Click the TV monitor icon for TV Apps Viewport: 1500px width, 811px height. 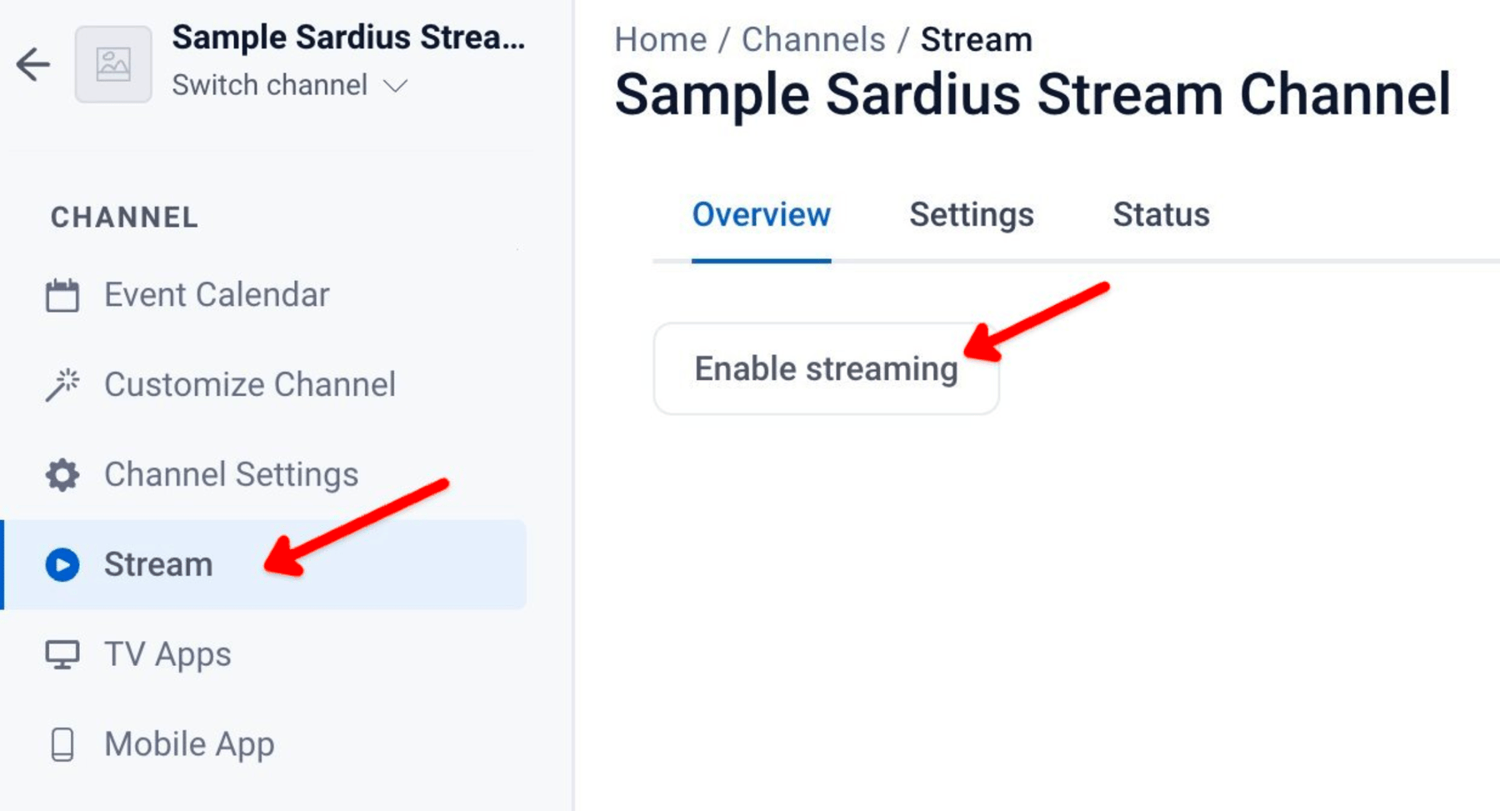pyautogui.click(x=62, y=654)
